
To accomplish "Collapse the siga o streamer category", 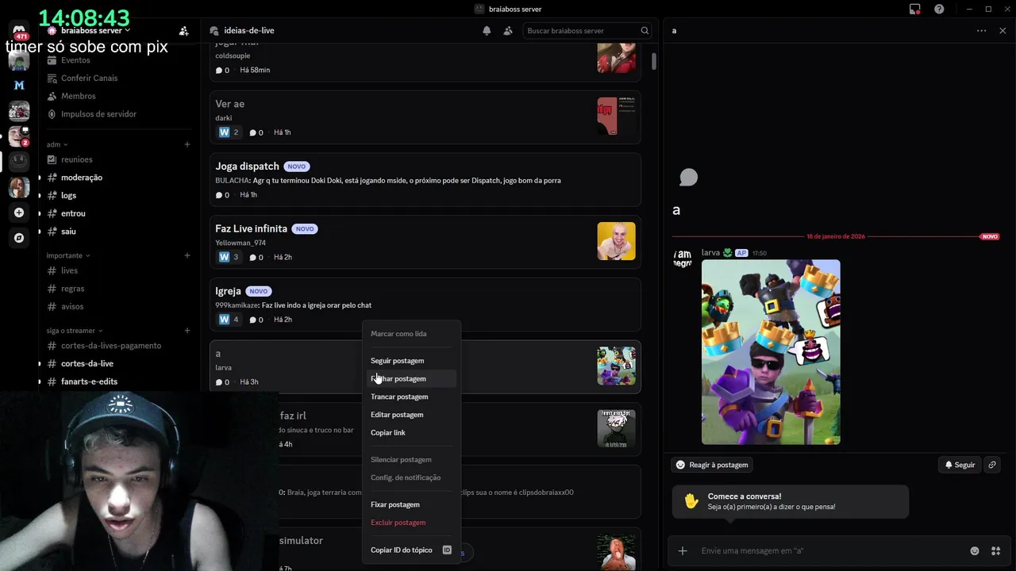I will (75, 331).
